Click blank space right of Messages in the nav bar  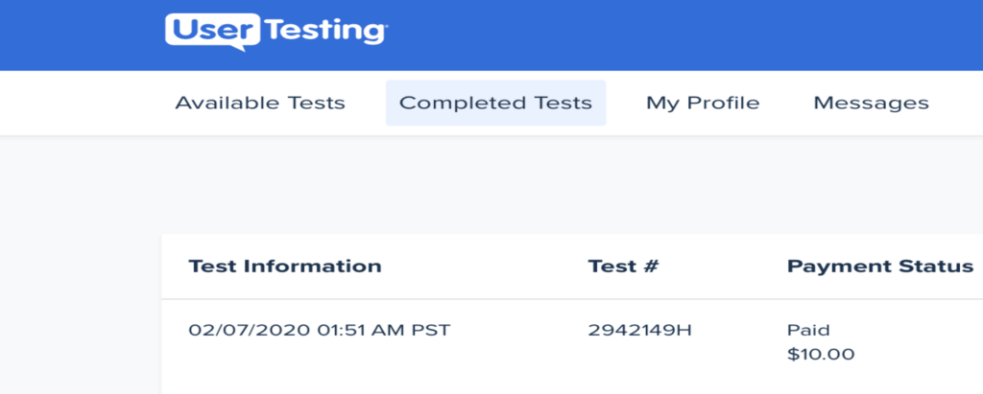point(956,103)
